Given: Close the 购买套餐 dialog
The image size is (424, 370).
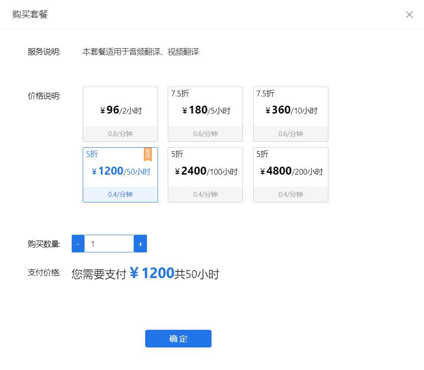Looking at the screenshot, I should tap(409, 14).
